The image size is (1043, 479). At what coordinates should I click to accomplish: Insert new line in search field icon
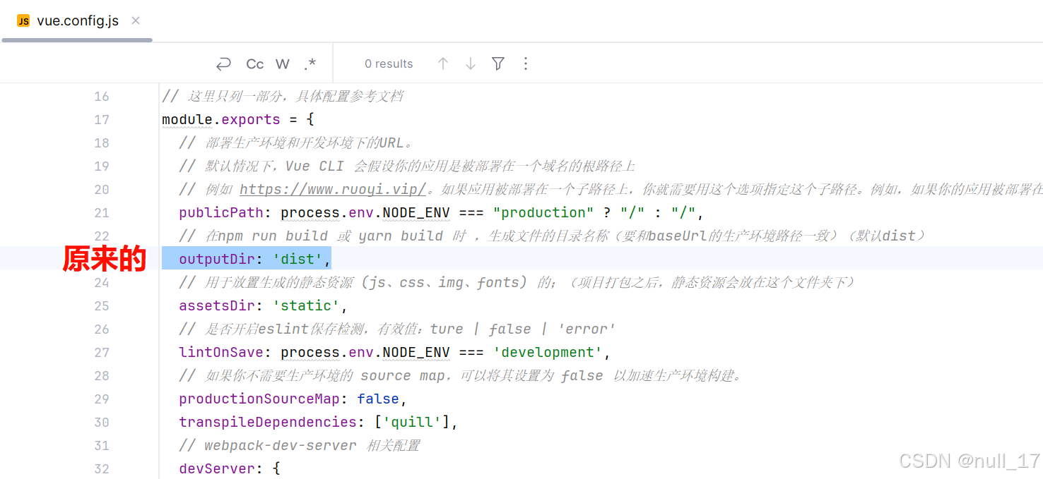click(223, 63)
